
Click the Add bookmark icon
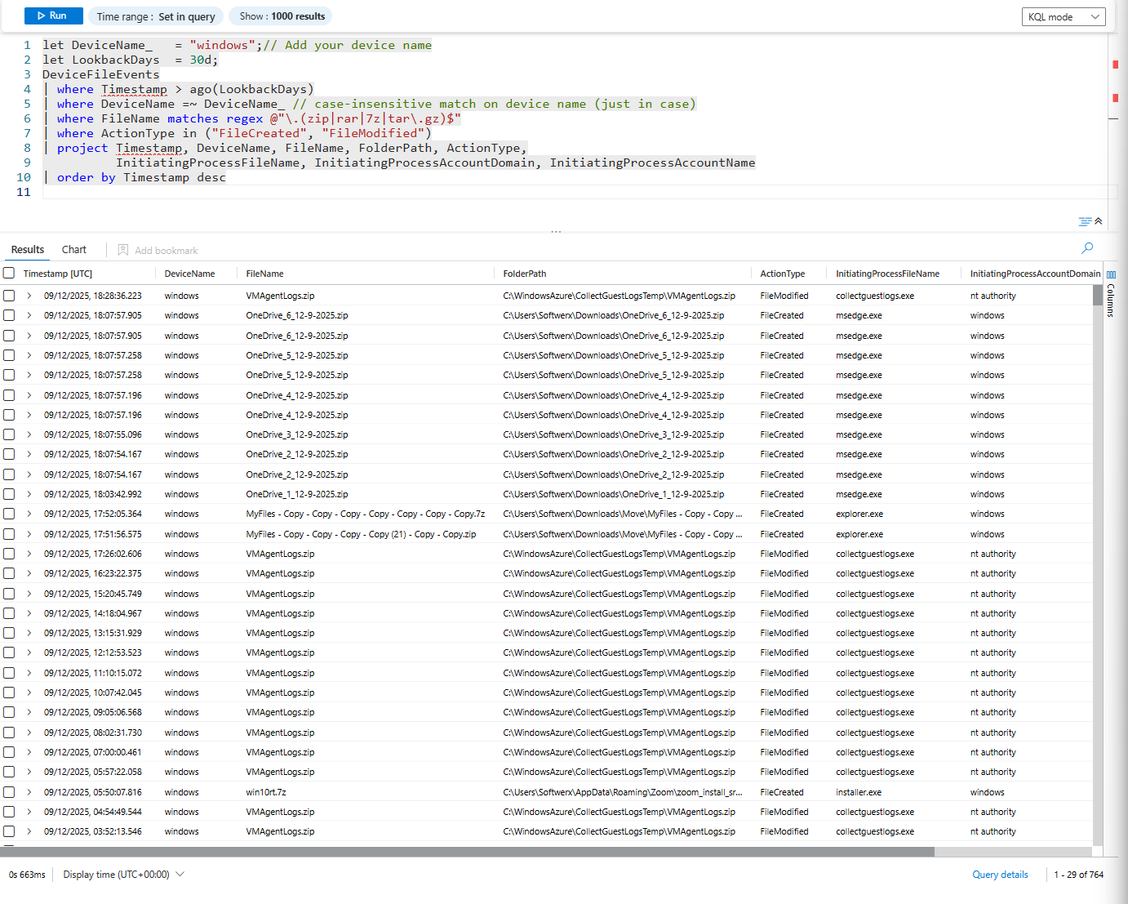coord(123,250)
